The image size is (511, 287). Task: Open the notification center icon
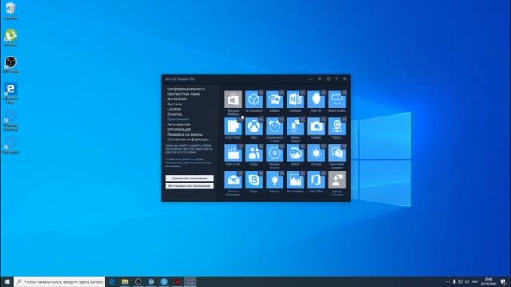(x=503, y=281)
